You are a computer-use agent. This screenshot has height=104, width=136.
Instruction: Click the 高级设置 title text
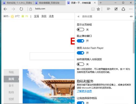tap(87, 16)
